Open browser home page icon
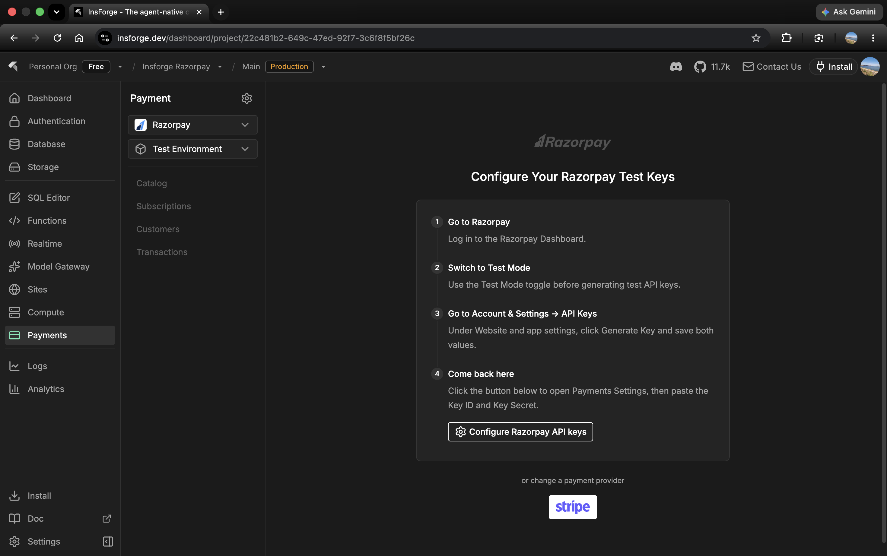 (79, 38)
